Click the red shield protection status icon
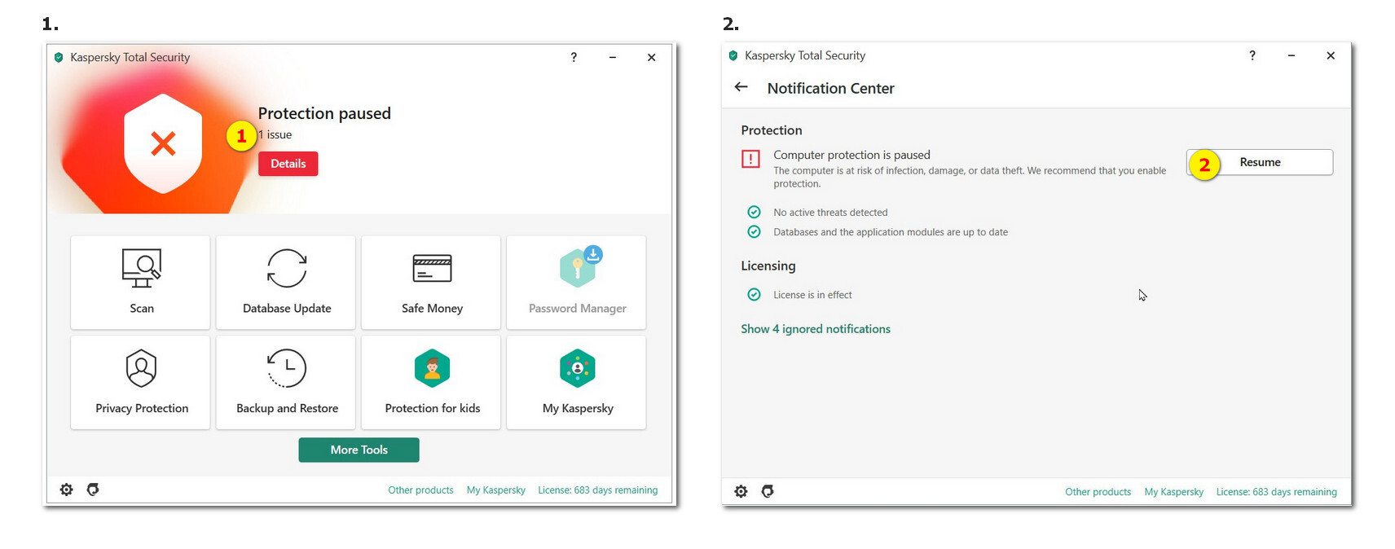This screenshot has width=1395, height=549. pyautogui.click(x=163, y=143)
